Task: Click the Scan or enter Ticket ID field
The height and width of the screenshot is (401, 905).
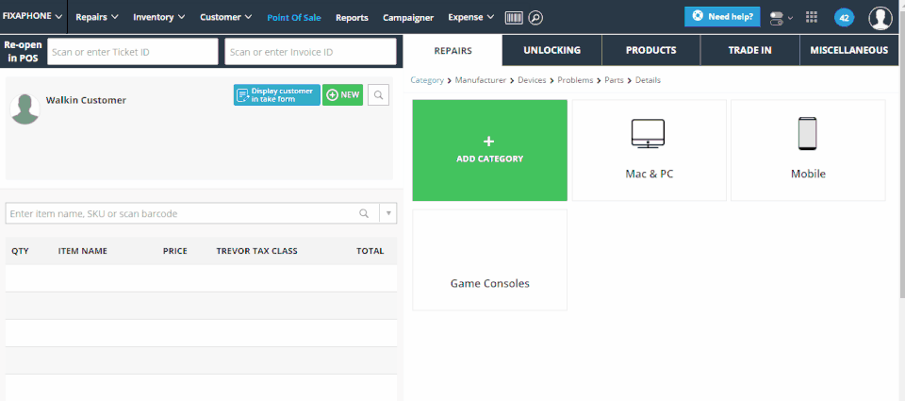Action: pos(133,52)
